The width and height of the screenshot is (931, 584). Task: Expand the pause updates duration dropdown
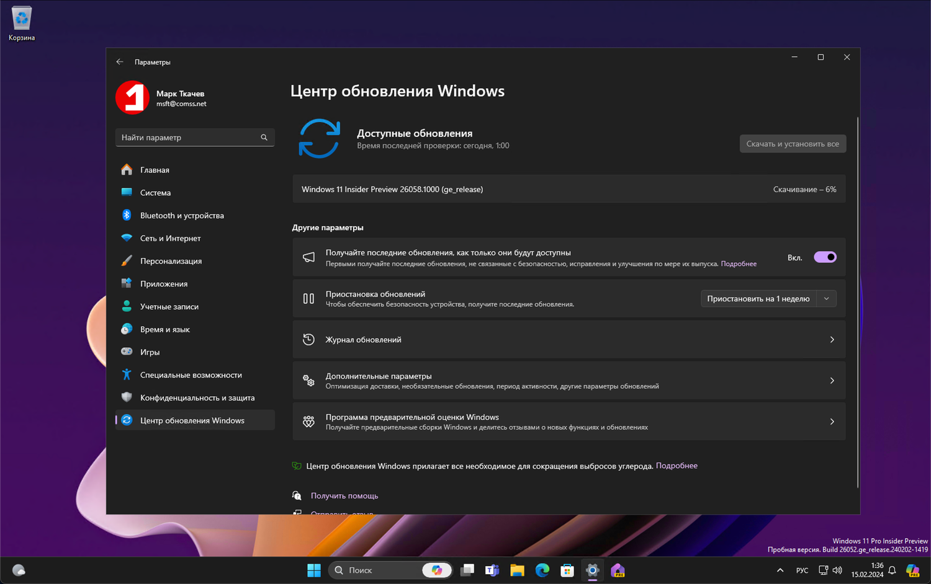pyautogui.click(x=826, y=298)
